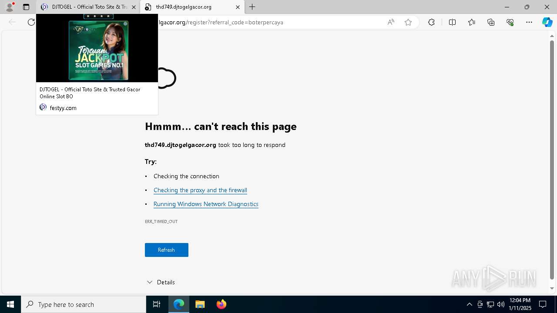Open Task View on the taskbar
Screen dimensions: 557x313
[x=157, y=304]
